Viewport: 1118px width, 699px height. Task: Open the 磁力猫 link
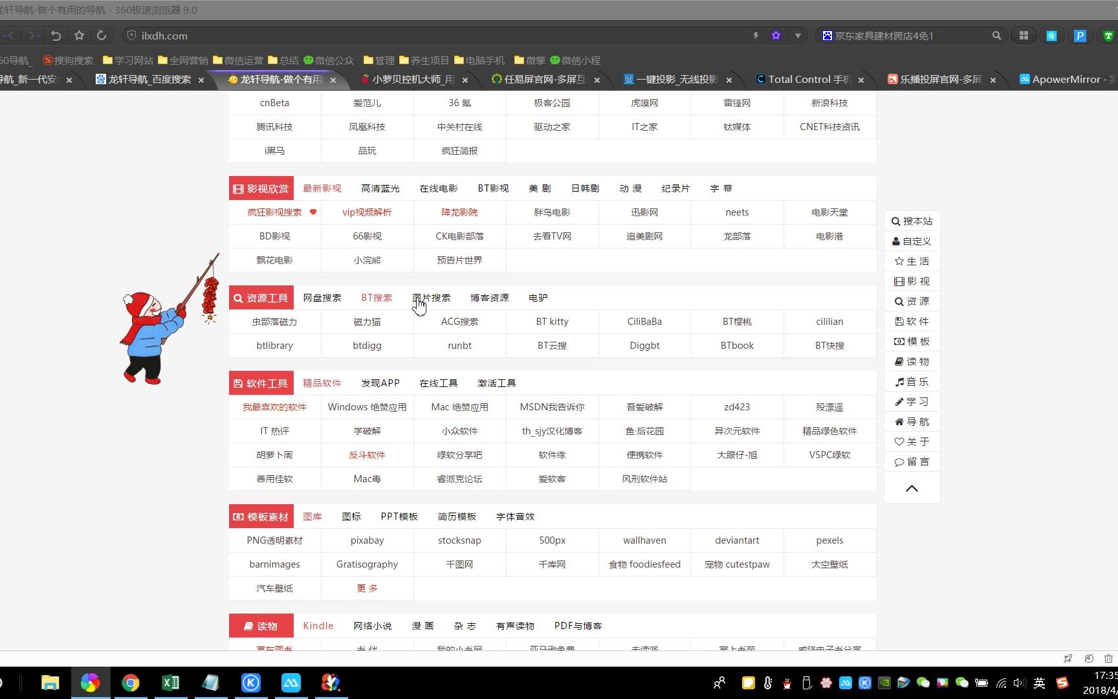click(367, 322)
